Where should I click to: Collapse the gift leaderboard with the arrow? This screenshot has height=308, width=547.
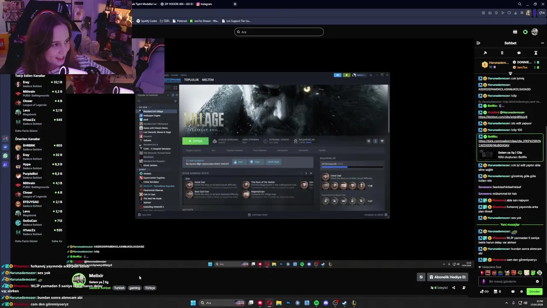pyautogui.click(x=510, y=73)
